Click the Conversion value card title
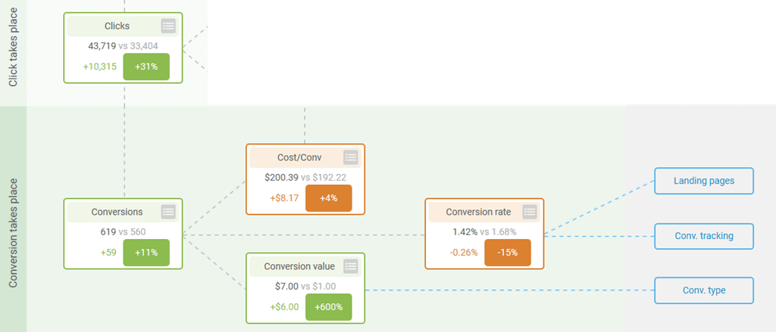 pos(299,266)
